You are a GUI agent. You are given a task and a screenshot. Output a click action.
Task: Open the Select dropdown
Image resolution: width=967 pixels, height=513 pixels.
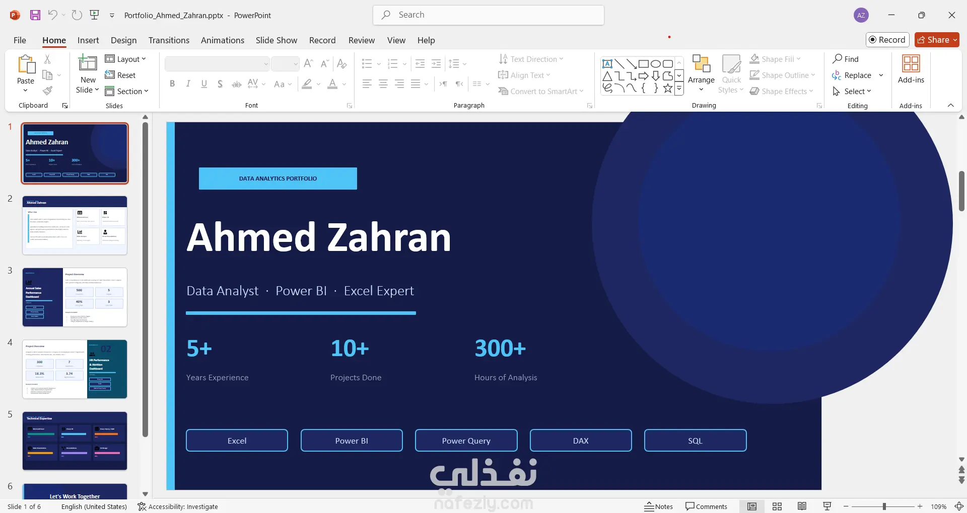coord(852,91)
